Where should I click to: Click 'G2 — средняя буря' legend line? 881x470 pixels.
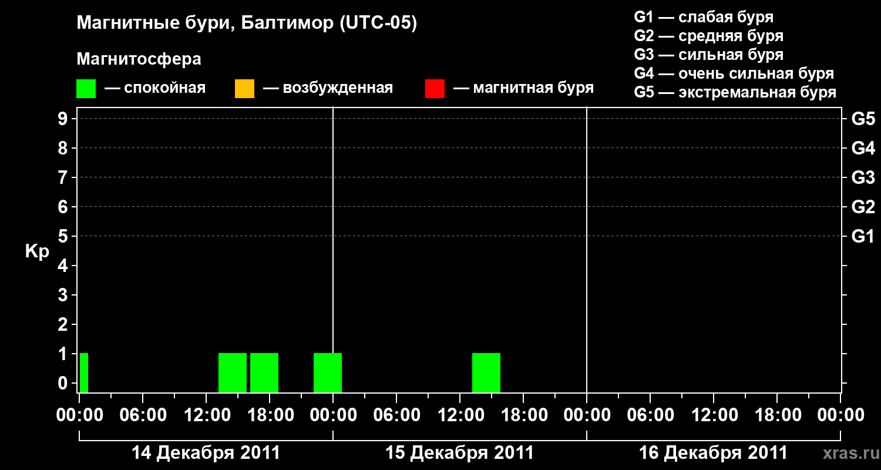(708, 36)
